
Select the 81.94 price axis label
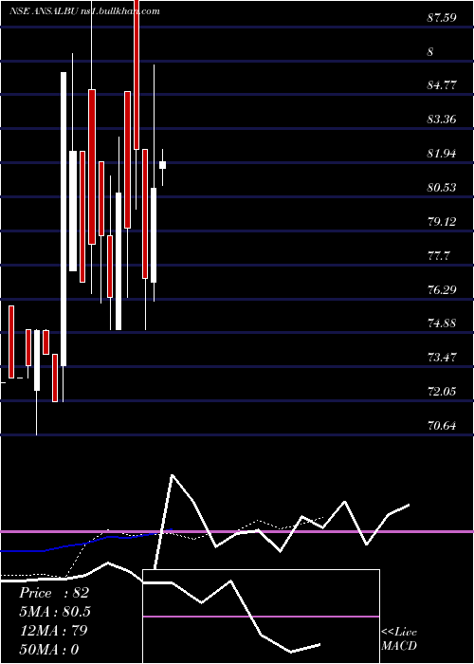pos(442,154)
